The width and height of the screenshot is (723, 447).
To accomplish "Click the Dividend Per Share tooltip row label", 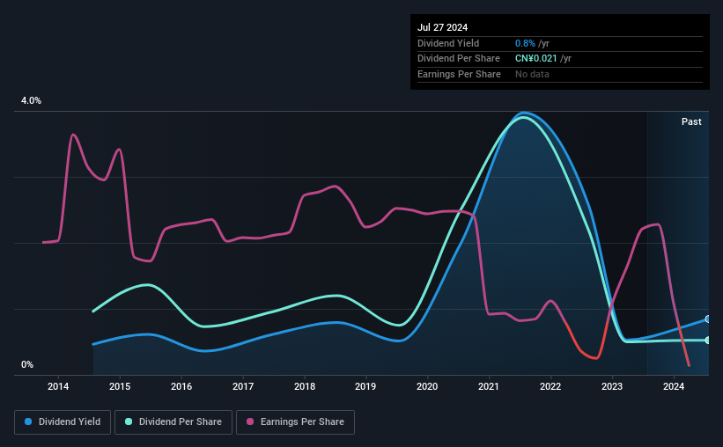I will [x=458, y=59].
